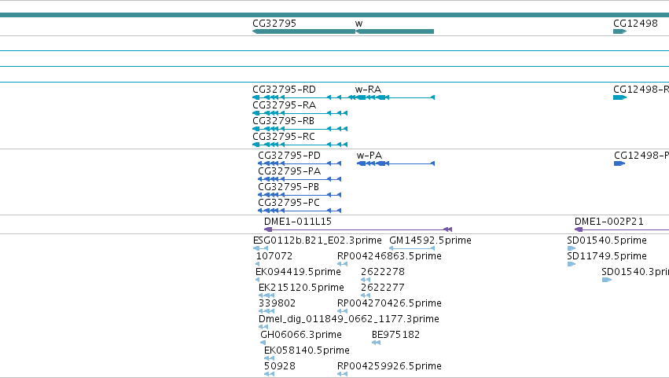669x378 pixels.
Task: Click the GM14592.5prime EST glyph
Action: [412, 248]
